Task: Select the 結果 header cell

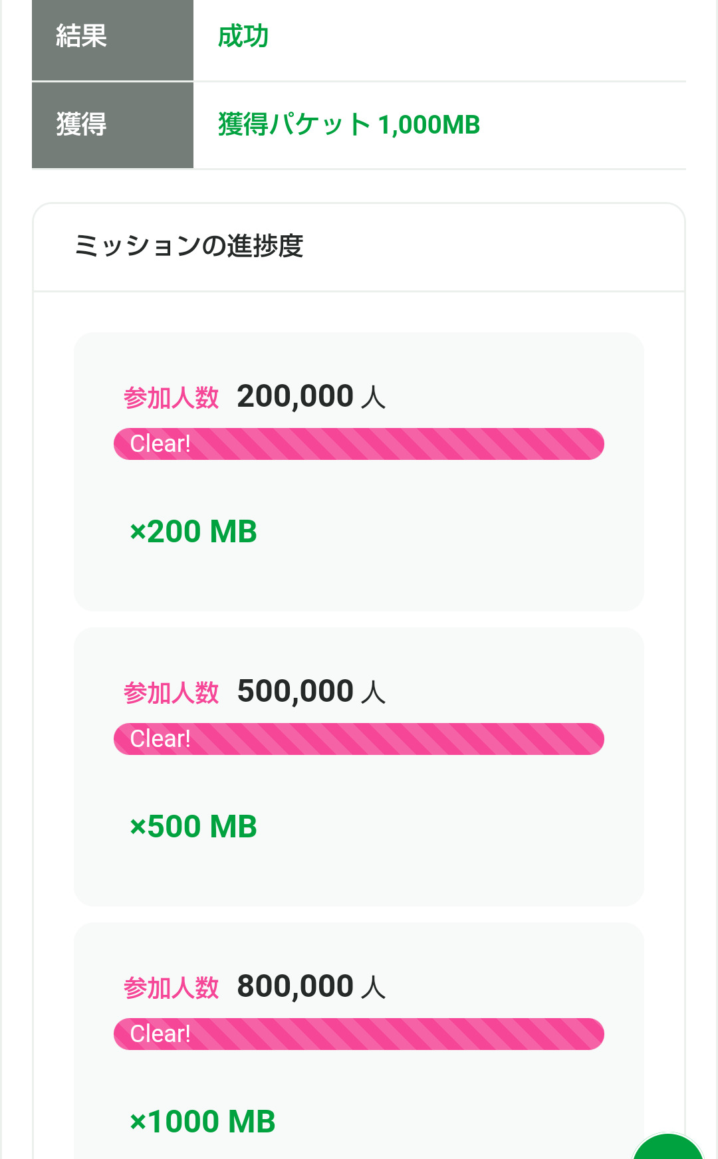Action: (x=112, y=39)
